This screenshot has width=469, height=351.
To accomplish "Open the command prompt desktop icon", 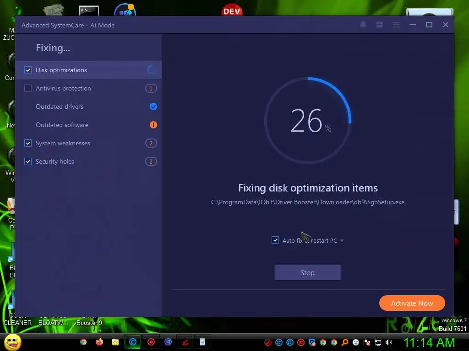I will click(89, 10).
